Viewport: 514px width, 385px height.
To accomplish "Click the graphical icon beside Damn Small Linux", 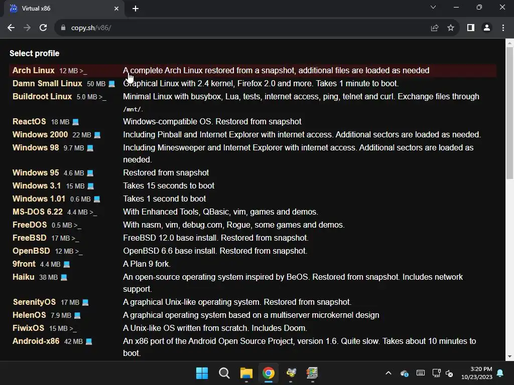I will point(112,84).
